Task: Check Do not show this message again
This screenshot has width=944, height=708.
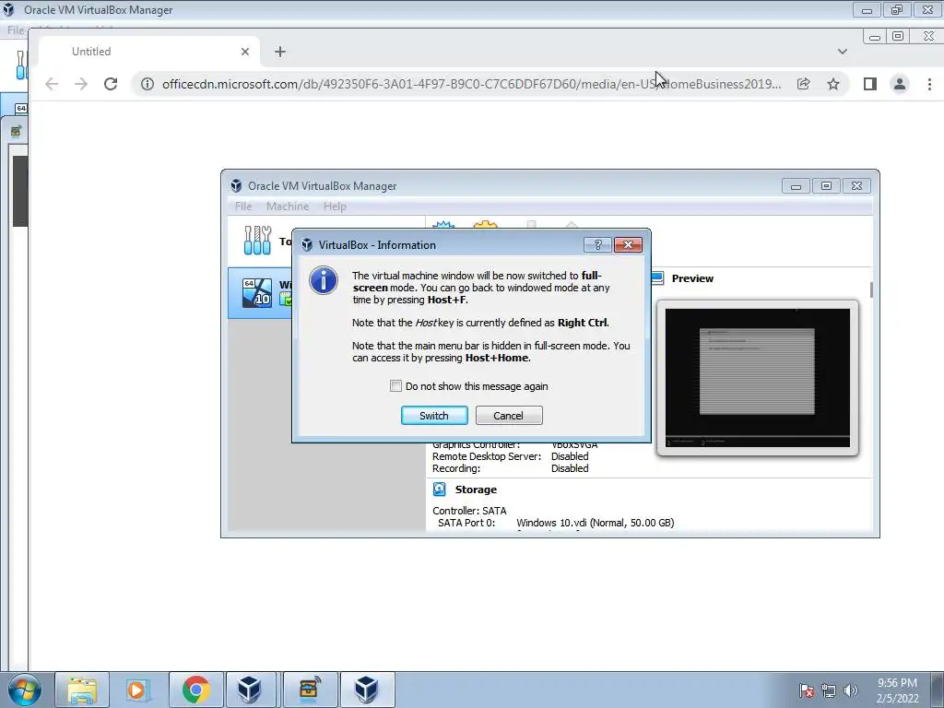Action: click(x=395, y=386)
